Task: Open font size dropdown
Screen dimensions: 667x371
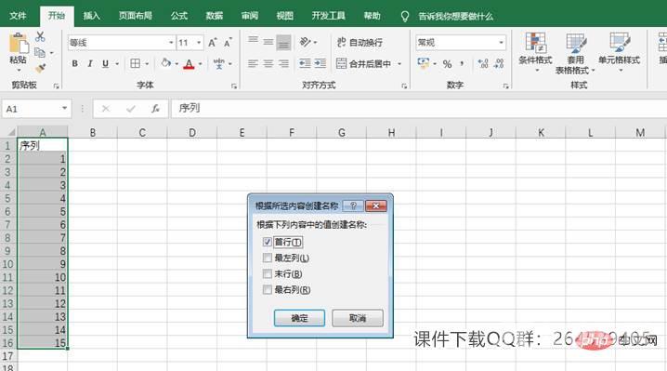Action: coord(198,43)
